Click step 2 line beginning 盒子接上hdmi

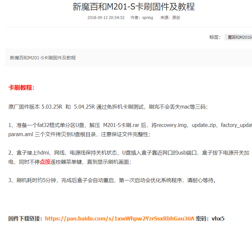pos(129,153)
